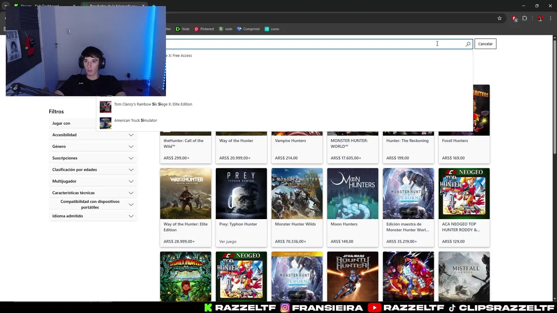Open the Chrome profile avatar
Screen dimensions: 557x313
(x=540, y=18)
